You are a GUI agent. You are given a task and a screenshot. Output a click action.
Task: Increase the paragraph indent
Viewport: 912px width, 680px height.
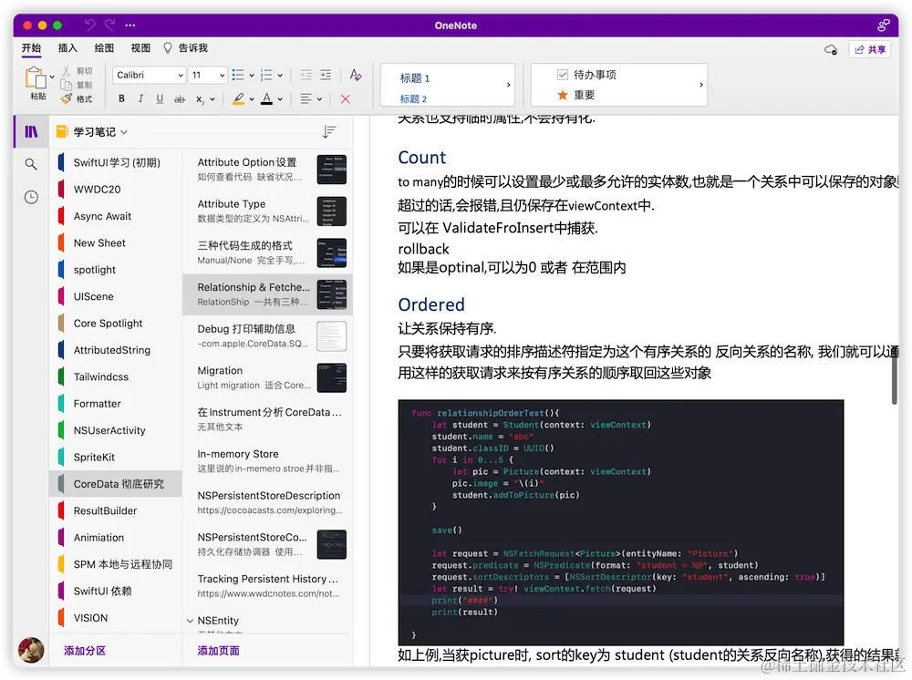(x=326, y=75)
